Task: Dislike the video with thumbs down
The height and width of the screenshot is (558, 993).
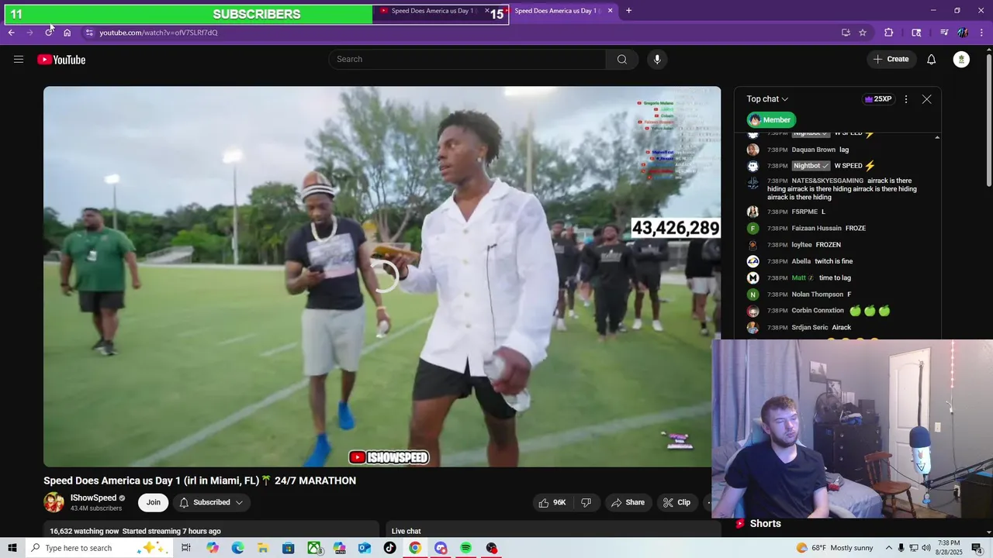Action: pyautogui.click(x=586, y=502)
